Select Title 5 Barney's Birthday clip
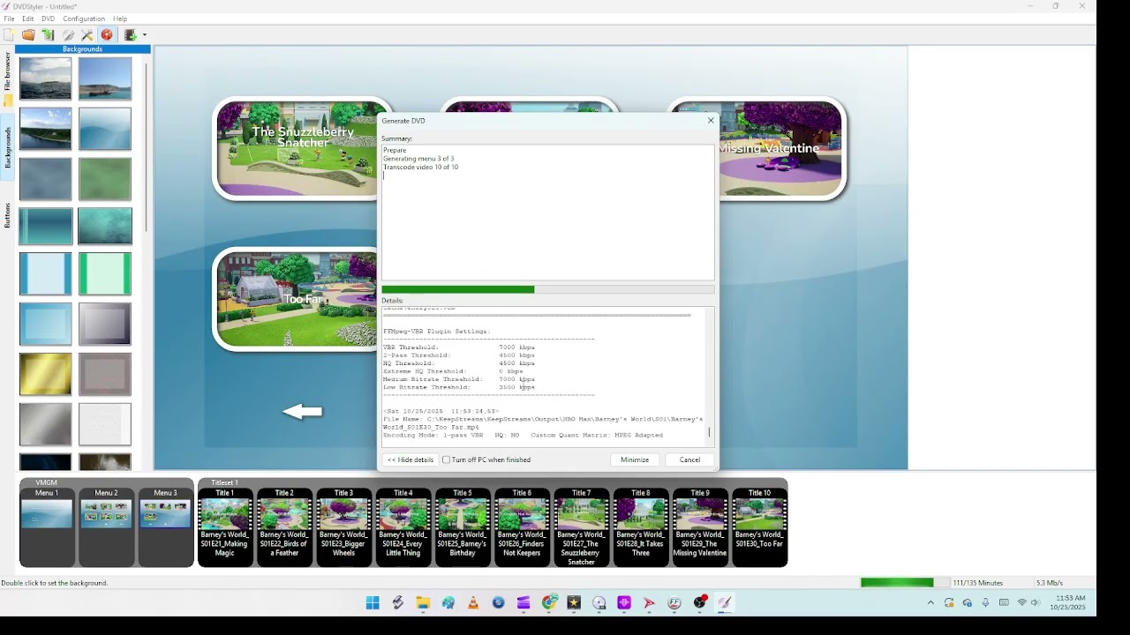Viewport: 1130px width, 635px height. pyautogui.click(x=463, y=527)
